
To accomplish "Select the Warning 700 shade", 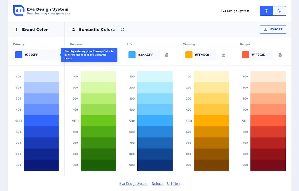I will point(211,143).
